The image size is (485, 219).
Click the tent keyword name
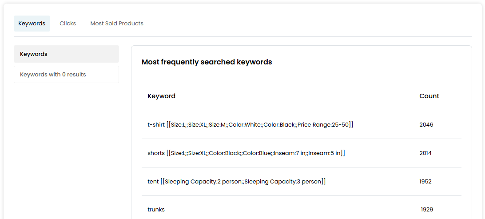point(153,182)
